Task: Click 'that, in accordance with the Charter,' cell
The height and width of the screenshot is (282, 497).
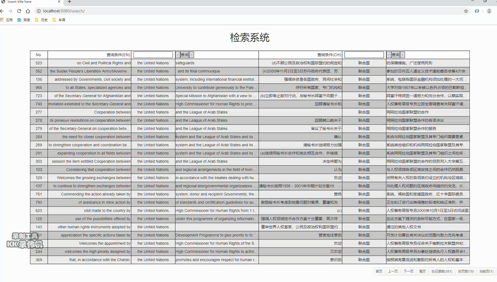Action: (x=89, y=260)
